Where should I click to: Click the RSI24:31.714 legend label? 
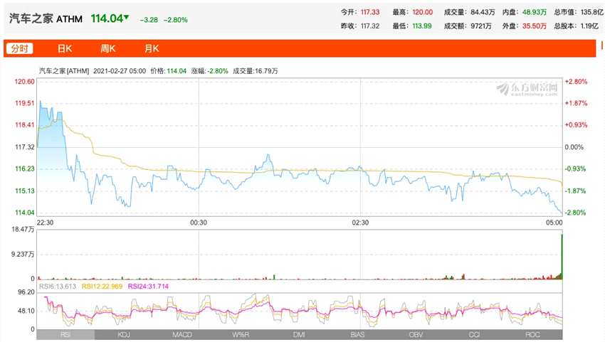pyautogui.click(x=148, y=287)
